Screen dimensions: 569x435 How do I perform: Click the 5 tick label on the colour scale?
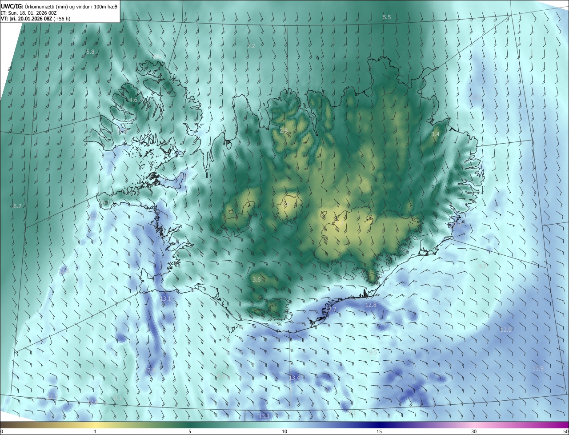point(190,431)
